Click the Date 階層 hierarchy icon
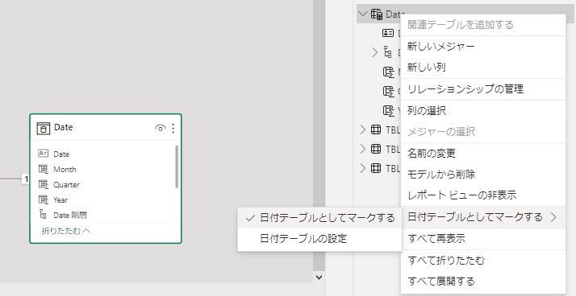Image resolution: width=576 pixels, height=296 pixels. [44, 215]
